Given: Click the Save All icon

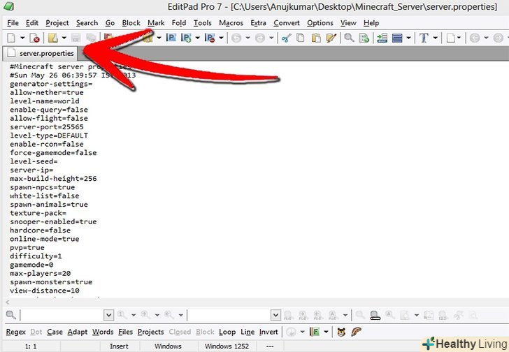Looking at the screenshot, I should pos(91,38).
